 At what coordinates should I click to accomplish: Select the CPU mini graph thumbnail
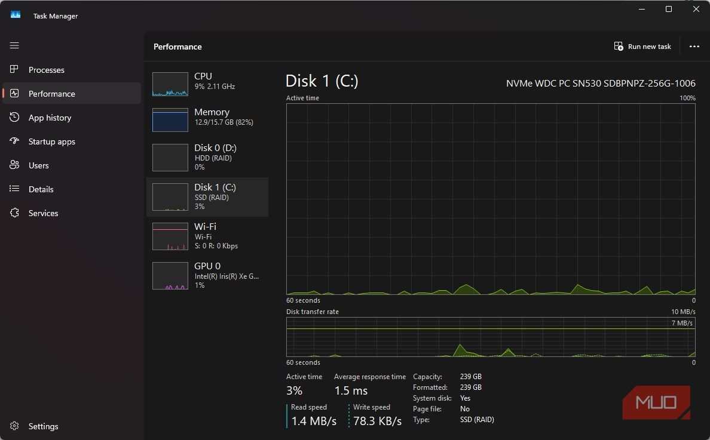170,84
